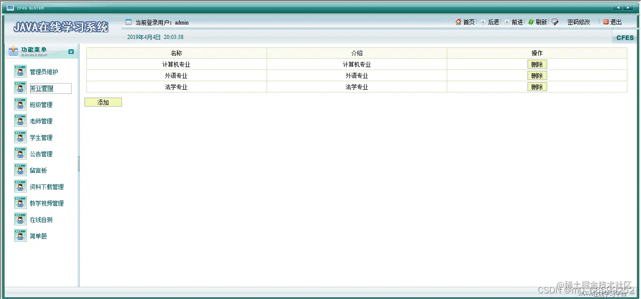Click the left arrow in title bar

tap(618, 8)
